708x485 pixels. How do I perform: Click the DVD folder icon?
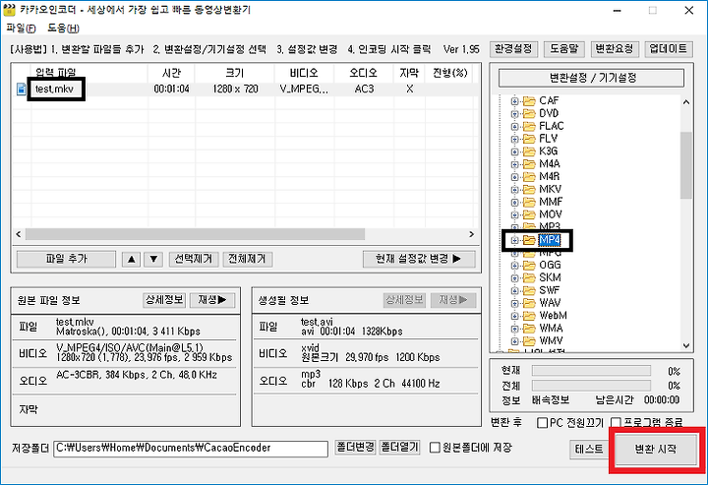coord(529,113)
